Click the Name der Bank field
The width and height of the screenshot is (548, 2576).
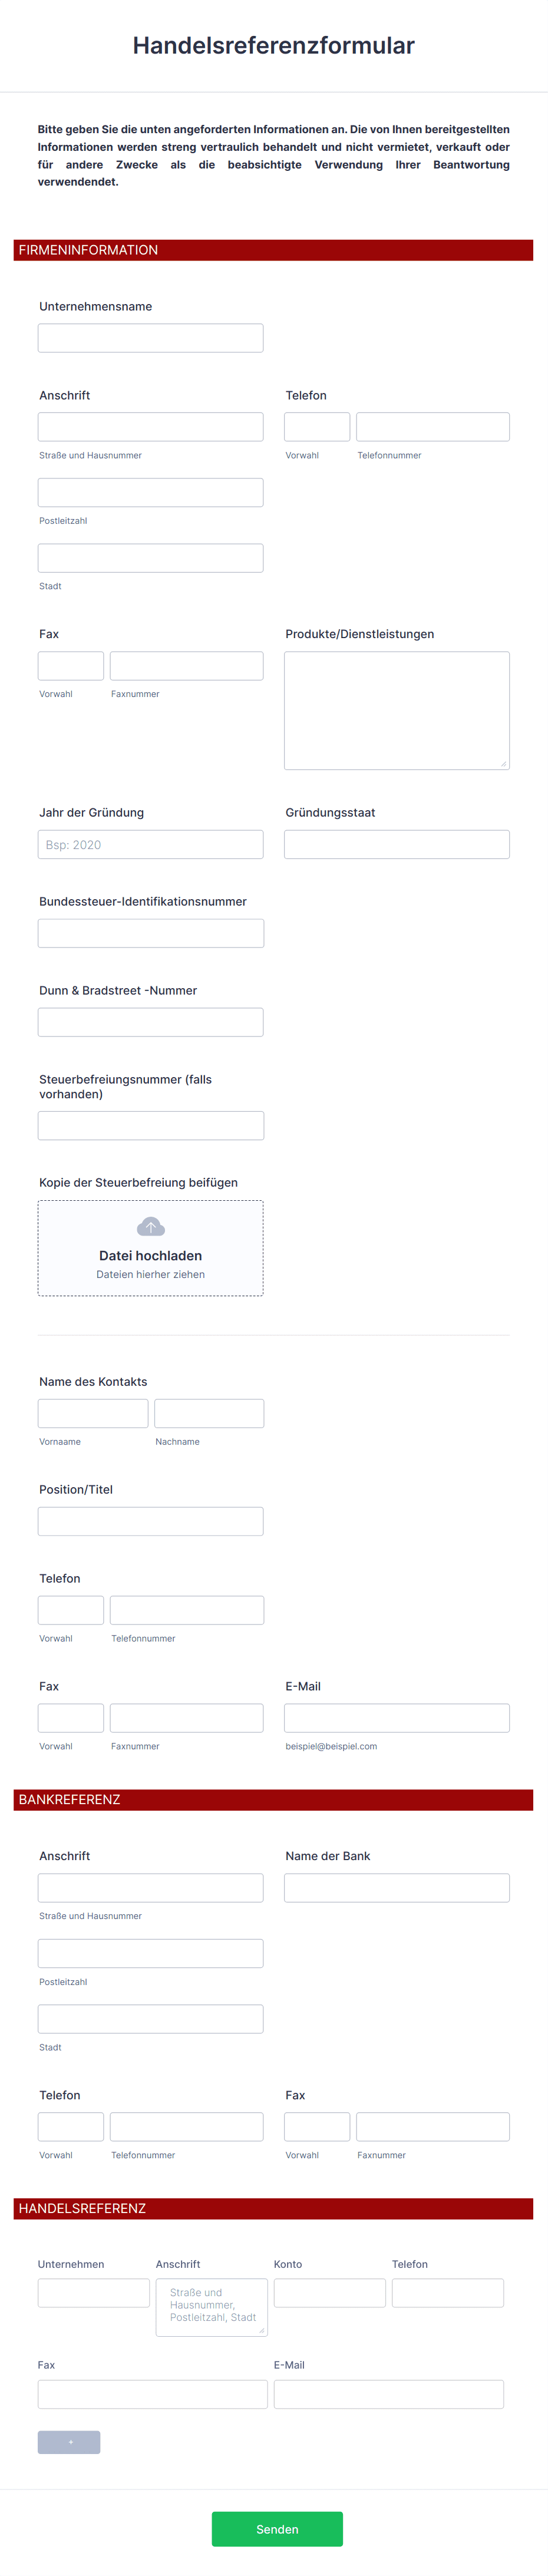pyautogui.click(x=396, y=1888)
